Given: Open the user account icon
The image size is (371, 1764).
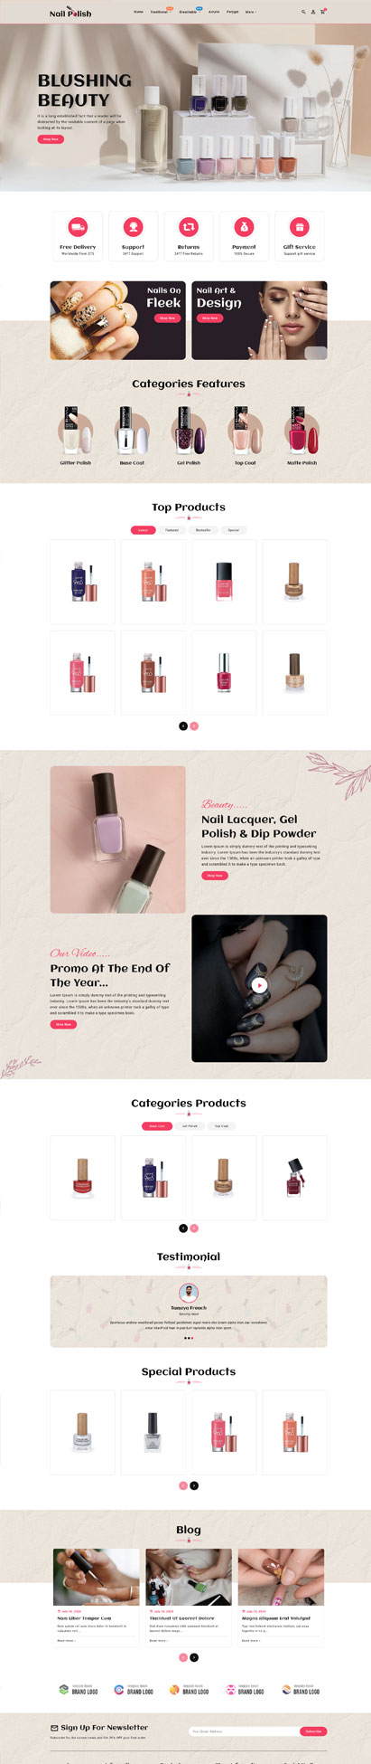Looking at the screenshot, I should 313,12.
